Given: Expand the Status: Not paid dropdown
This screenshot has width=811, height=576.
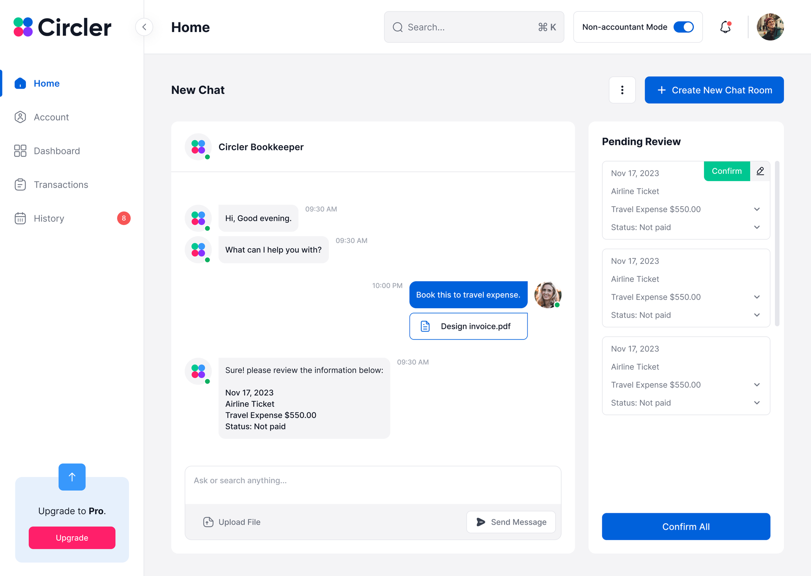Looking at the screenshot, I should pyautogui.click(x=757, y=227).
